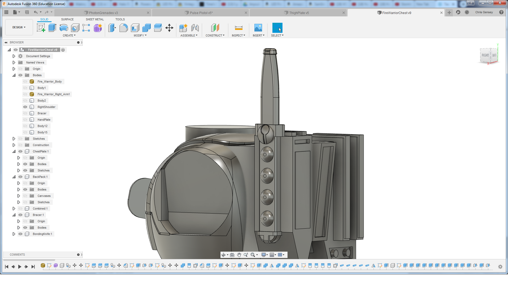This screenshot has height=281, width=508.
Task: Toggle visibility of BondingKnife:1 component
Action: pos(20,234)
